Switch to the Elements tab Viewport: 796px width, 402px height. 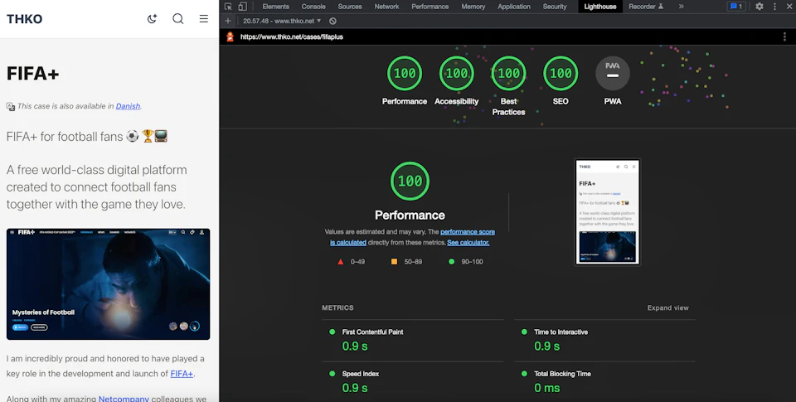(275, 7)
